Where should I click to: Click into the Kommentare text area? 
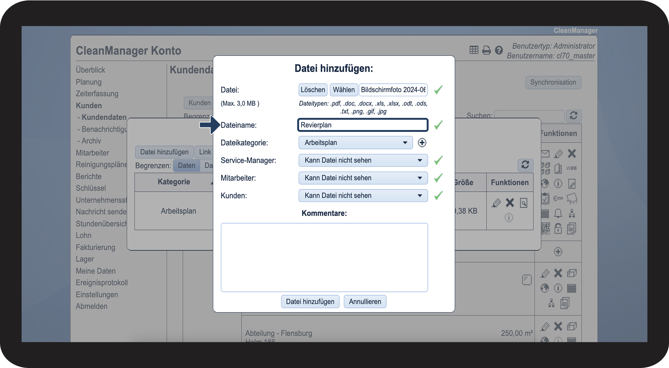click(x=324, y=257)
